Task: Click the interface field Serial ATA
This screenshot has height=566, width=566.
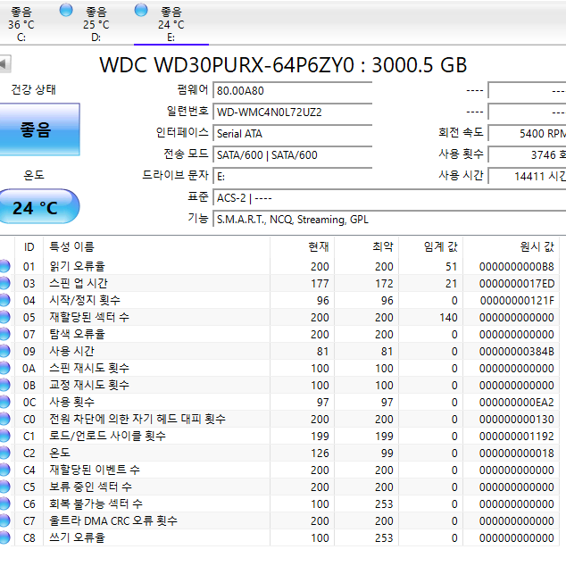Action: tap(293, 133)
